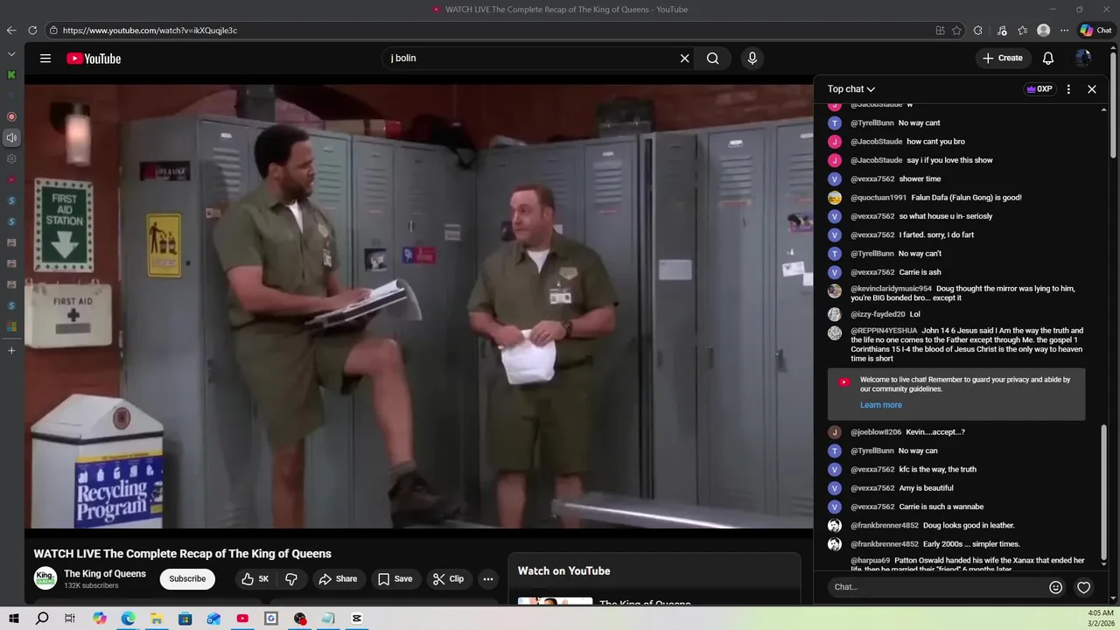Image resolution: width=1120 pixels, height=630 pixels.
Task: Reload the page with refresh icon
Action: (32, 31)
